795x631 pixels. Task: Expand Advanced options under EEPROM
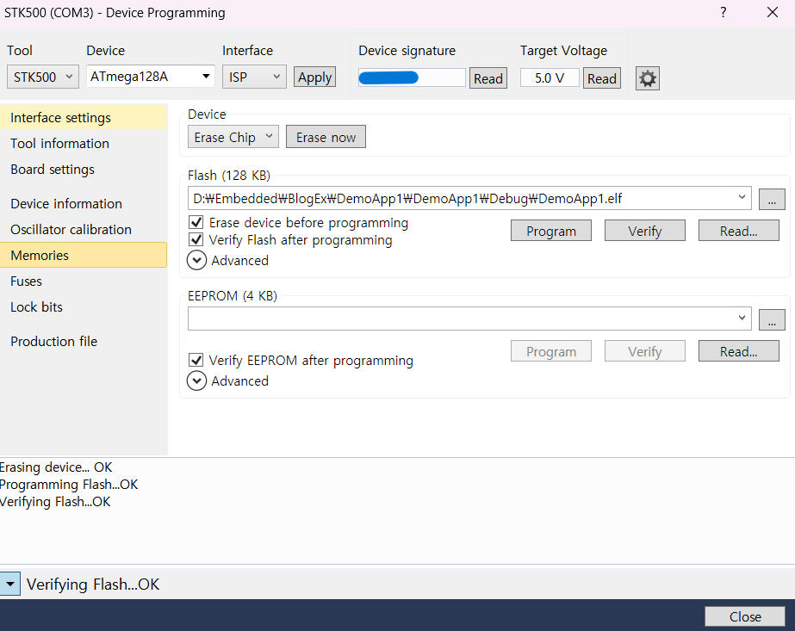point(196,381)
